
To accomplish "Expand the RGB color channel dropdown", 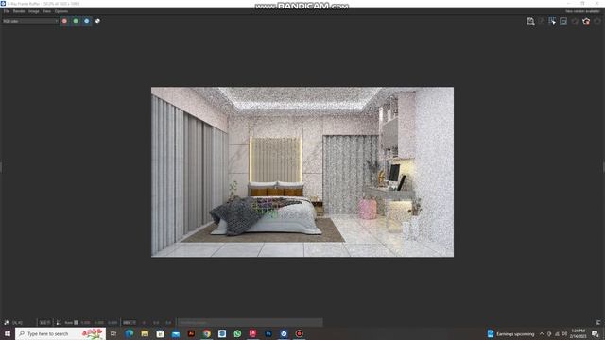I will click(x=30, y=21).
